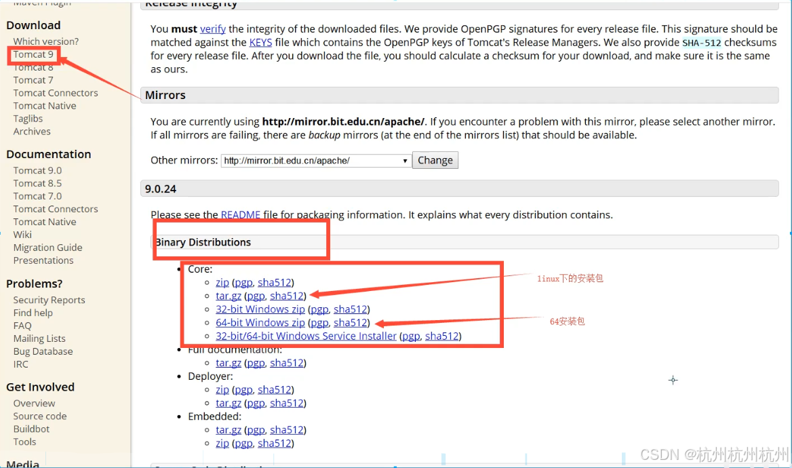Open the Wiki link
This screenshot has width=792, height=468.
(23, 235)
